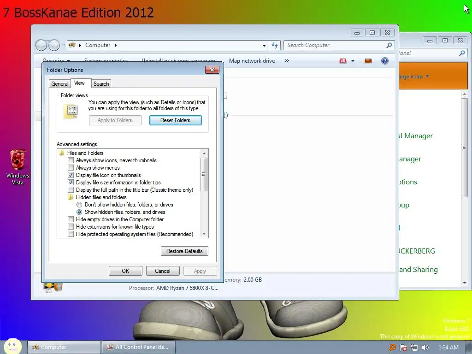
Task: Select the Windows Vista recycle bin icon
Action: coord(18,159)
